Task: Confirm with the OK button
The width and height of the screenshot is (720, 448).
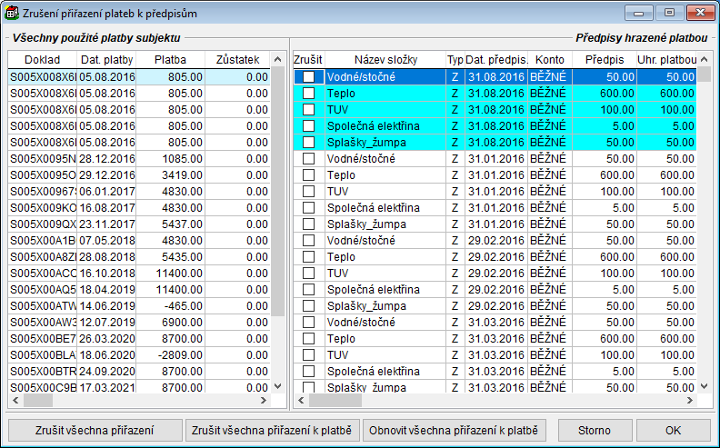Action: click(x=673, y=430)
